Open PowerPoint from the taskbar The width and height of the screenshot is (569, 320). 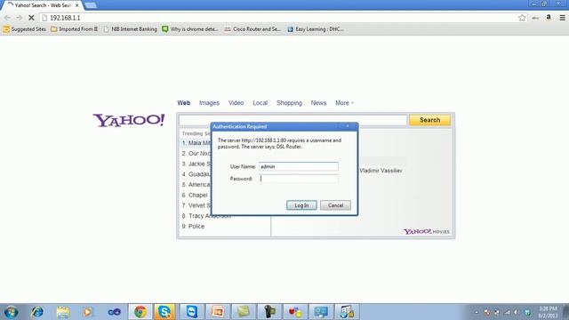(x=218, y=312)
